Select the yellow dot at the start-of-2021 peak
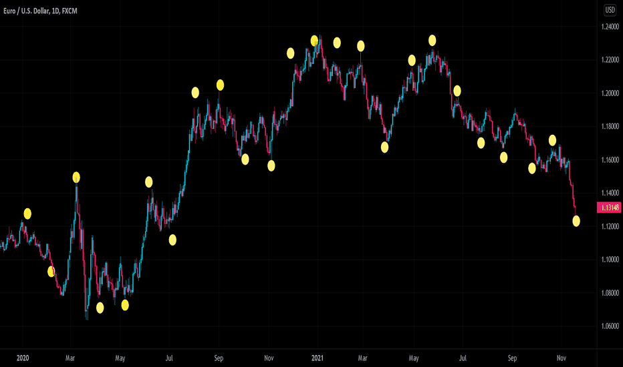The height and width of the screenshot is (367, 623). coord(314,41)
